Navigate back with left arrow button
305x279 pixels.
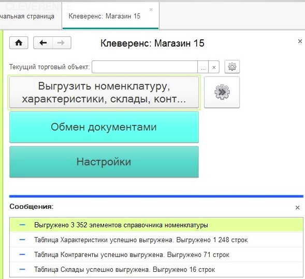click(43, 43)
